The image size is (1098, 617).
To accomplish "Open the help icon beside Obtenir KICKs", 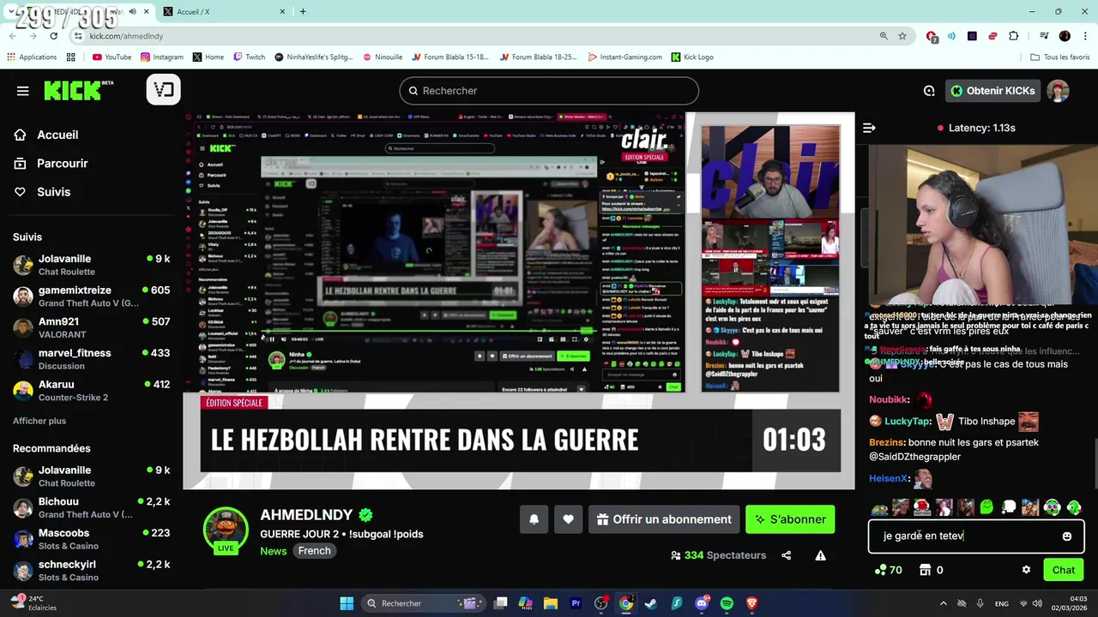I will pyautogui.click(x=929, y=91).
